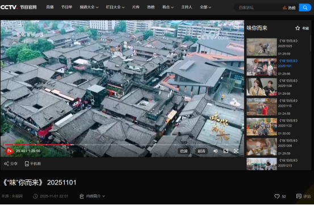Seek on the video progress bar
This screenshot has width=314, height=205.
[x=122, y=145]
